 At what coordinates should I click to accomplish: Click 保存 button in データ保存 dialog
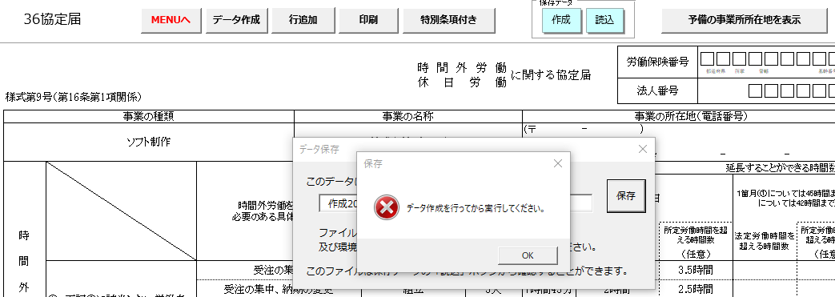(626, 196)
